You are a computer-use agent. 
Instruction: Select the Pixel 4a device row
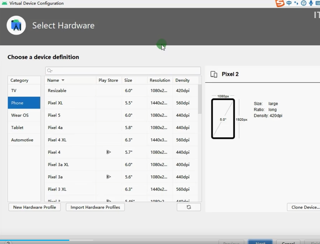point(121,128)
